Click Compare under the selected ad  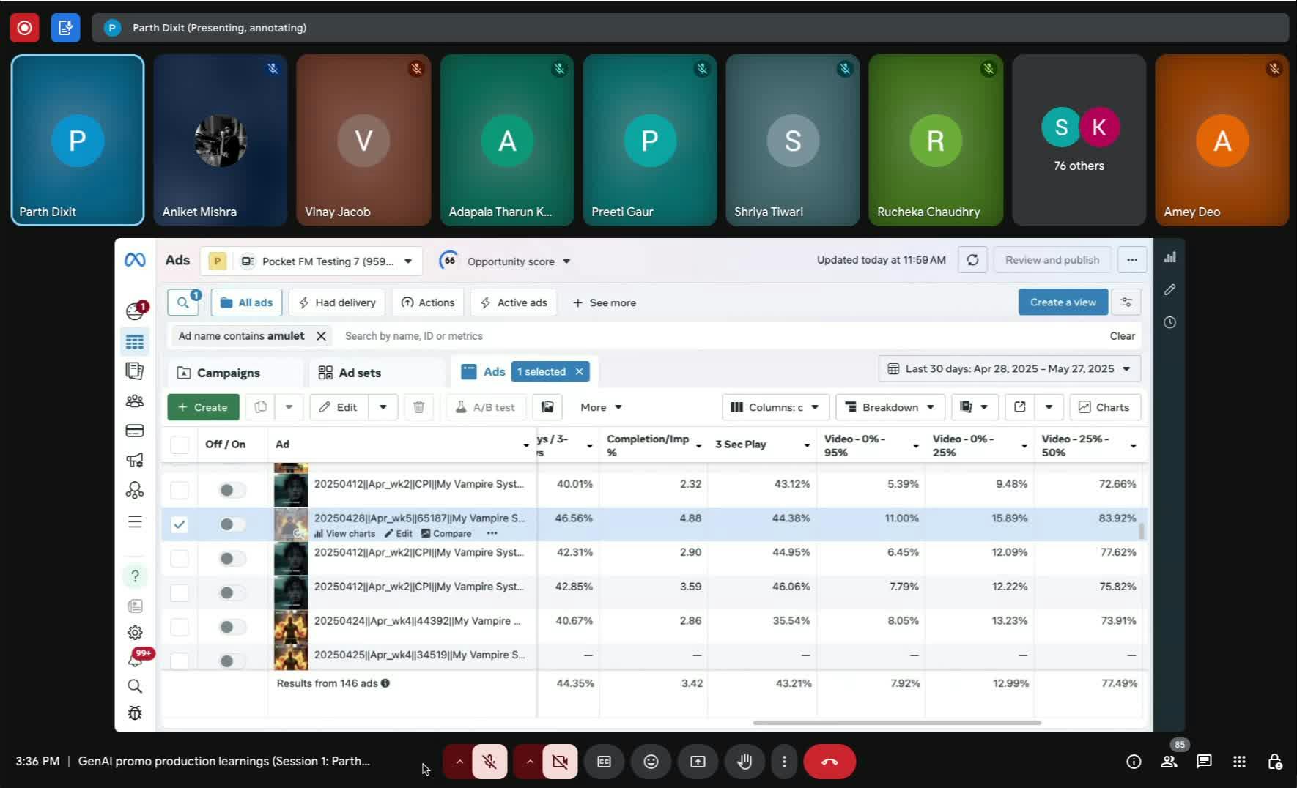click(446, 534)
